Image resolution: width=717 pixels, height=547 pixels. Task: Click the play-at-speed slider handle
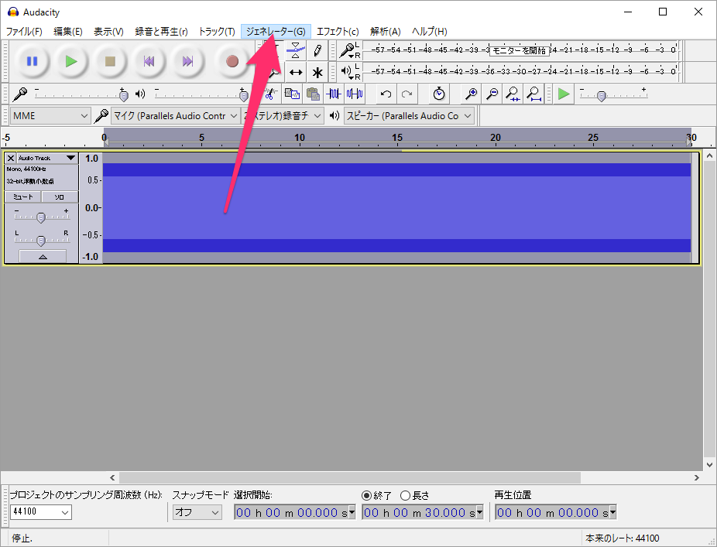[x=602, y=96]
